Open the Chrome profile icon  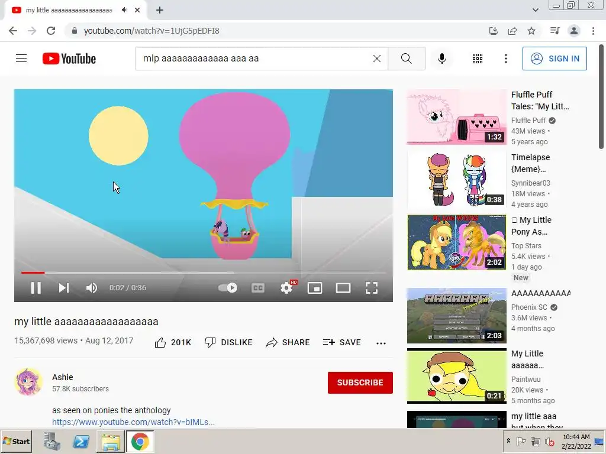[574, 31]
